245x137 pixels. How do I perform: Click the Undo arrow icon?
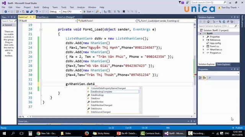click(x=37, y=12)
